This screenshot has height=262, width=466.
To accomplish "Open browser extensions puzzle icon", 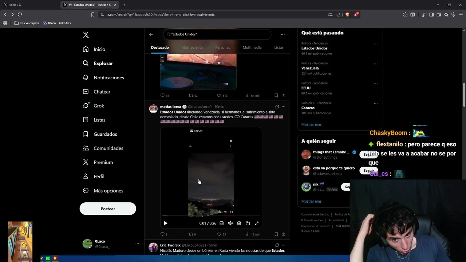I will tap(405, 15).
